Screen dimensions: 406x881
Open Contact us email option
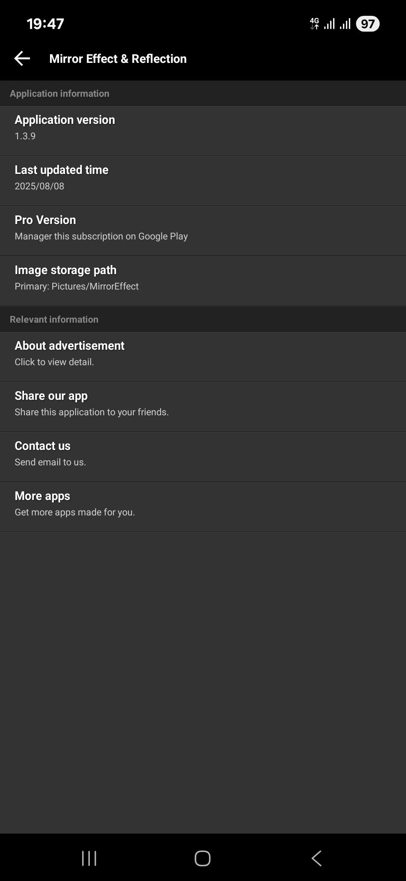point(203,457)
